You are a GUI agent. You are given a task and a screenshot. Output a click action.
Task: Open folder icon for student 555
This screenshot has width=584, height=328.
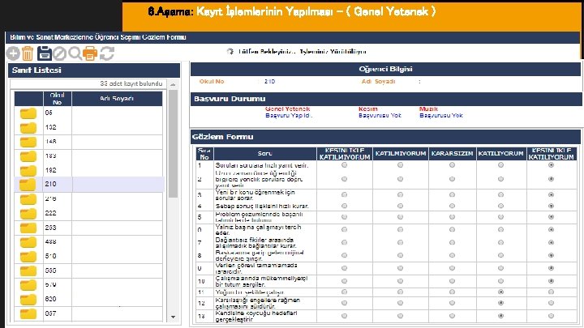[x=28, y=270]
